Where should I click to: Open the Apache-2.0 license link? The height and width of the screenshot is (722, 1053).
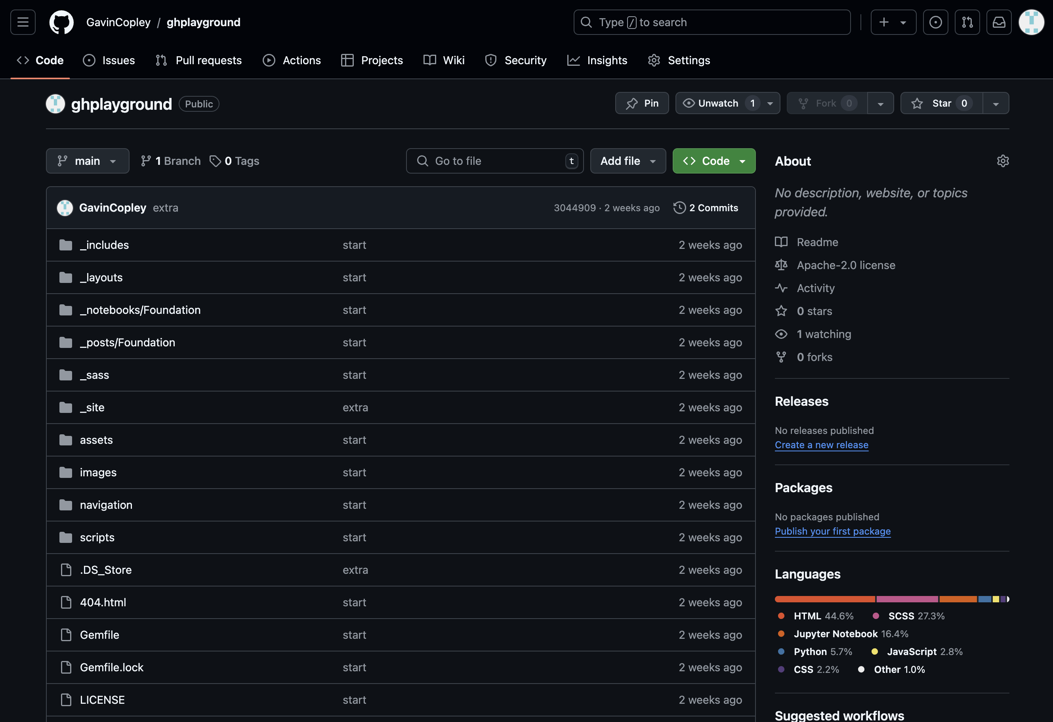point(835,265)
